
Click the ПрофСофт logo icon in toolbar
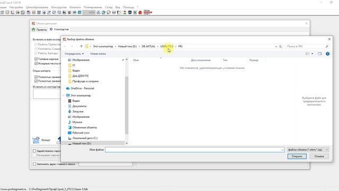pyautogui.click(x=148, y=12)
